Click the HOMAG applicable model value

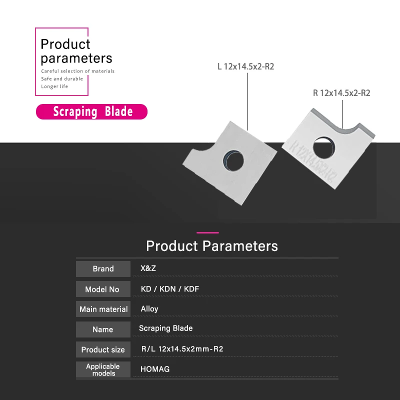tap(155, 369)
